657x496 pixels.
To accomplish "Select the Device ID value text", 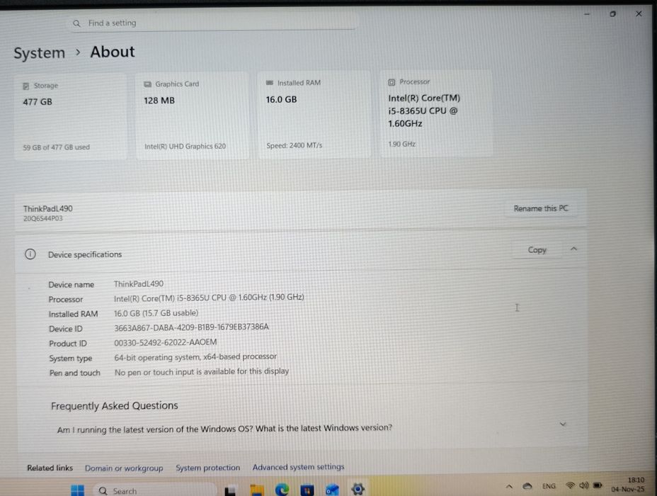I will click(191, 327).
